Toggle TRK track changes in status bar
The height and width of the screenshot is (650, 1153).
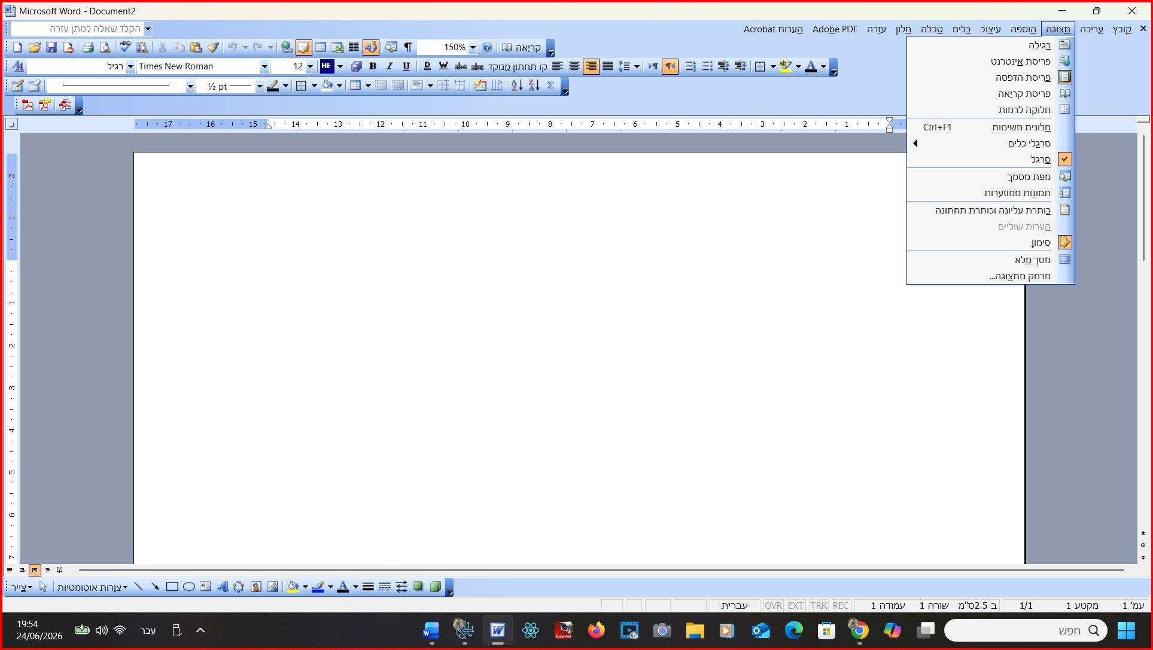818,605
